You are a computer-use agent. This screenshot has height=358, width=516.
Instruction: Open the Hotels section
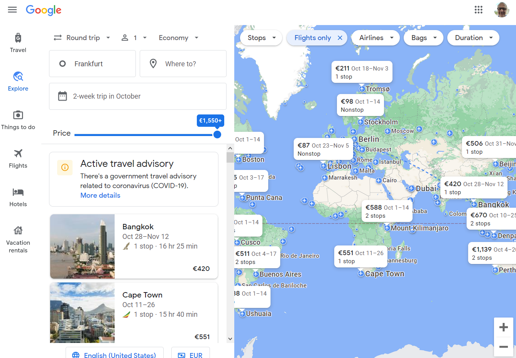[18, 197]
